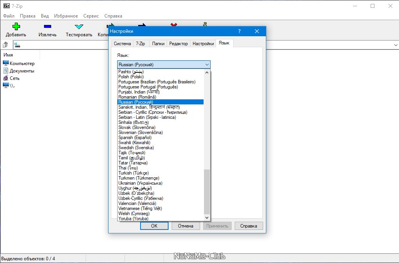Image resolution: width=399 pixels, height=263 pixels.
Task: Choose Tatar (Татарча) language
Action: [160, 163]
